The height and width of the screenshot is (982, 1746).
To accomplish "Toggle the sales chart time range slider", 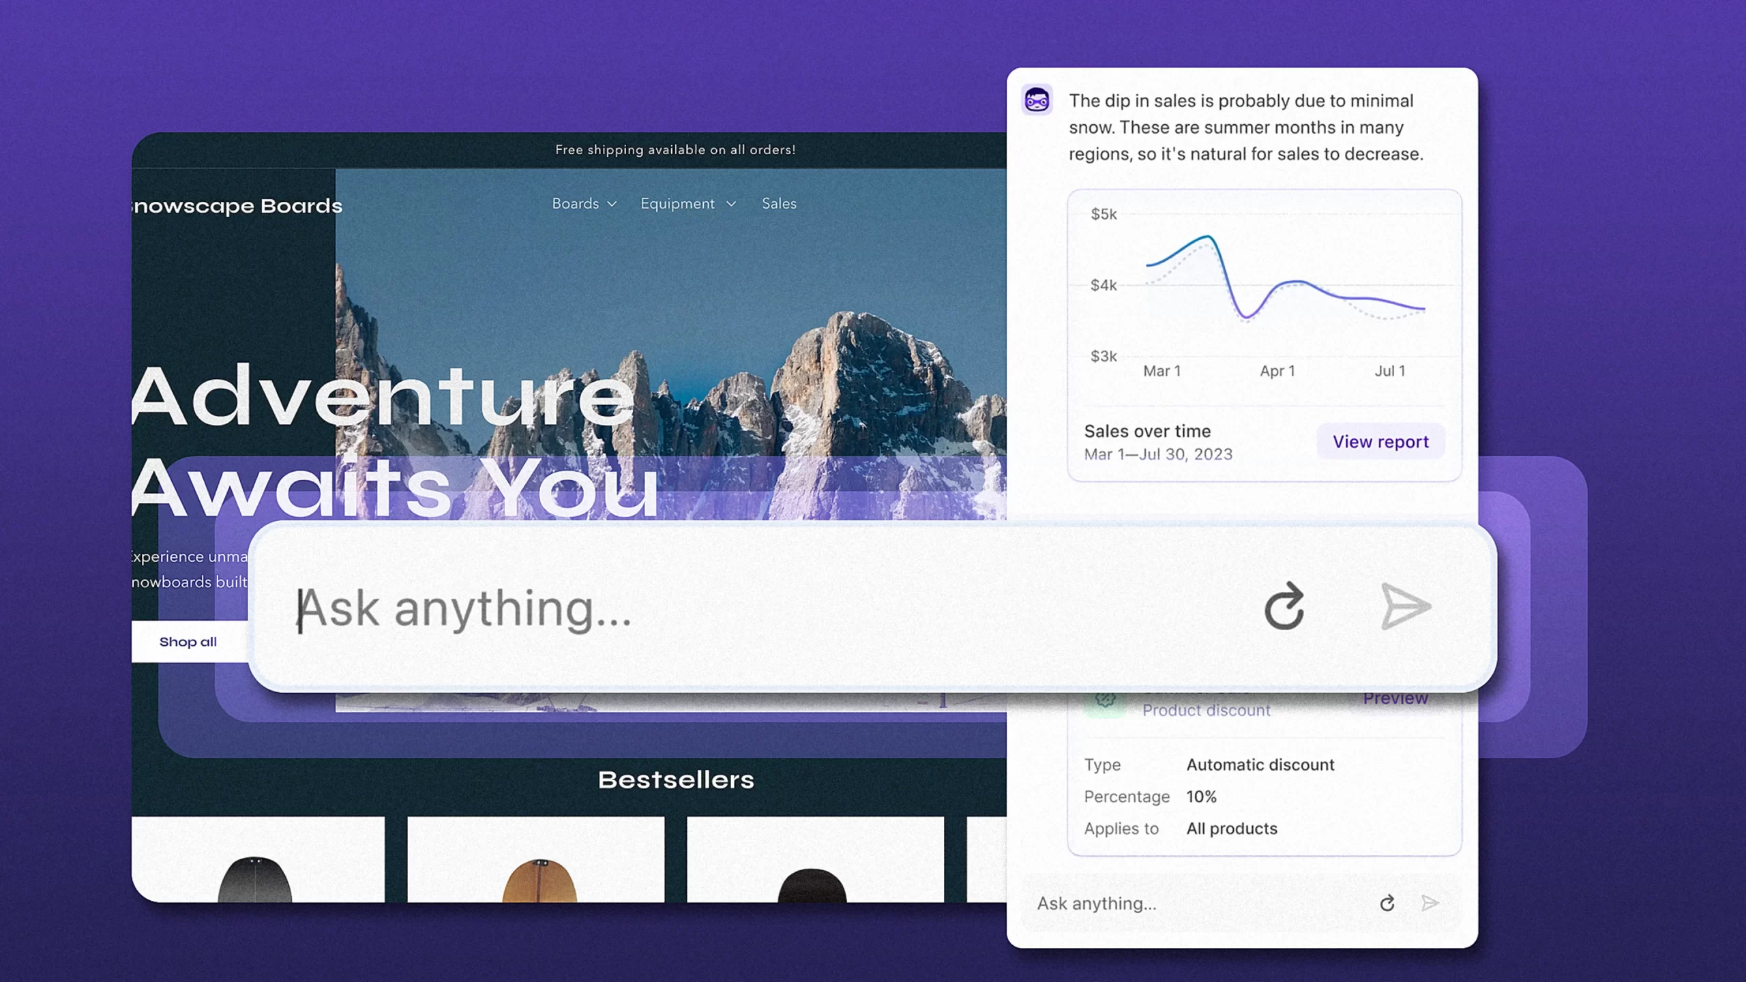I will pyautogui.click(x=1157, y=453).
